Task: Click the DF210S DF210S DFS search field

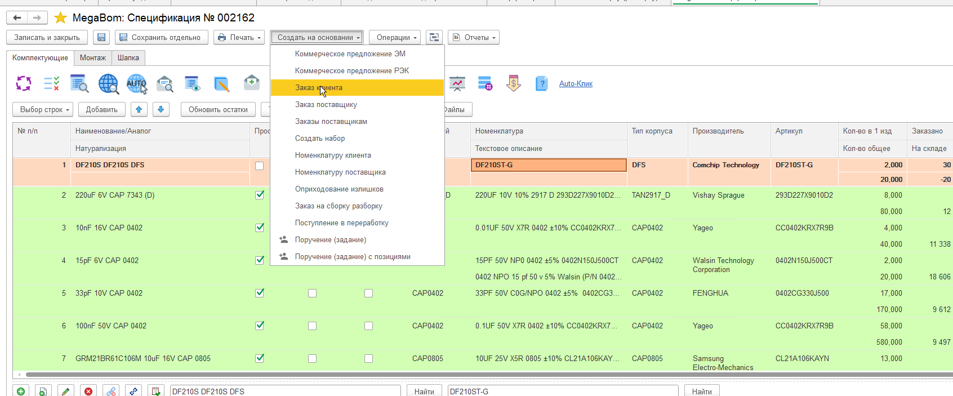Action: (285, 391)
